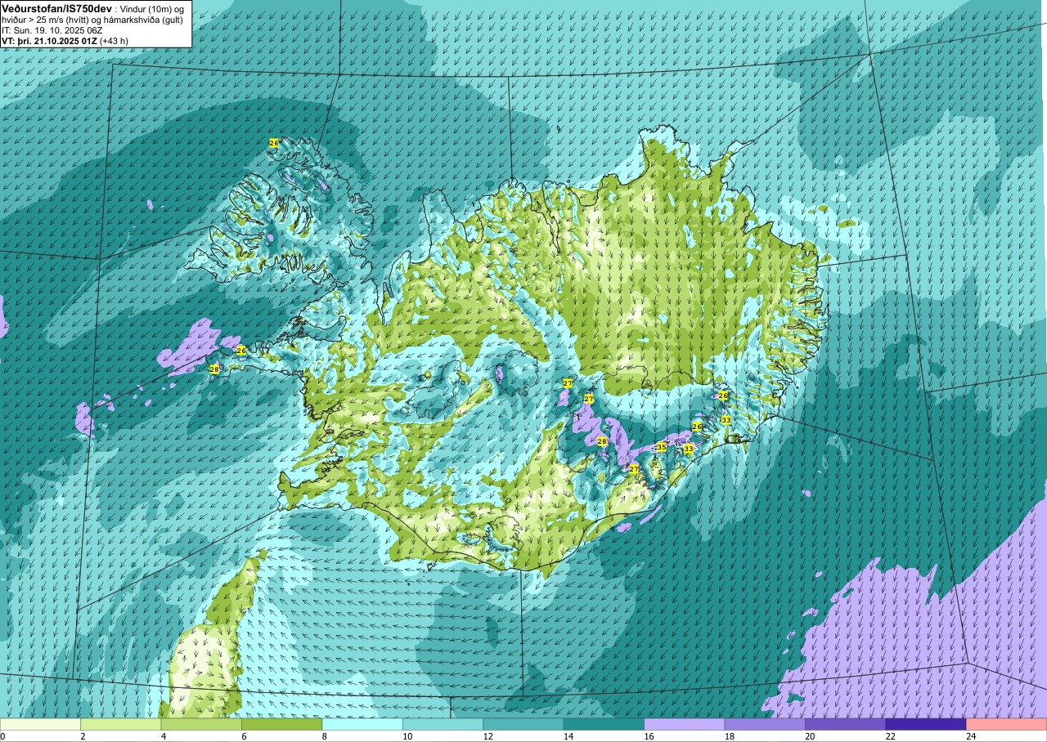Viewport: 1047px width, 742px height.
Task: Click the 8–10 m/s pale cyan legend swatch
Action: point(362,725)
